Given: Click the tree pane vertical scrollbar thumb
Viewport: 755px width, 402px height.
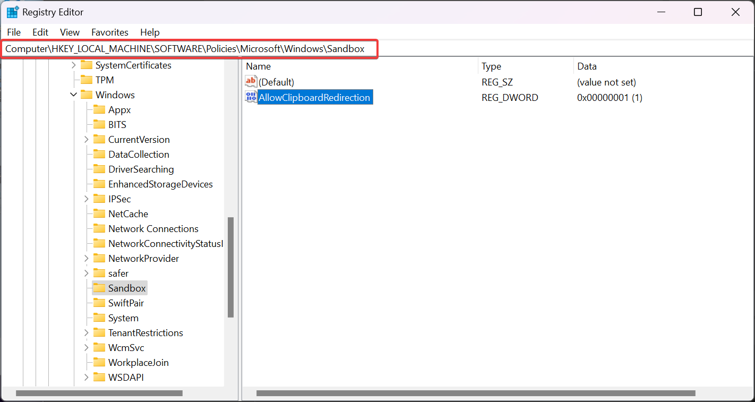Looking at the screenshot, I should (x=230, y=267).
